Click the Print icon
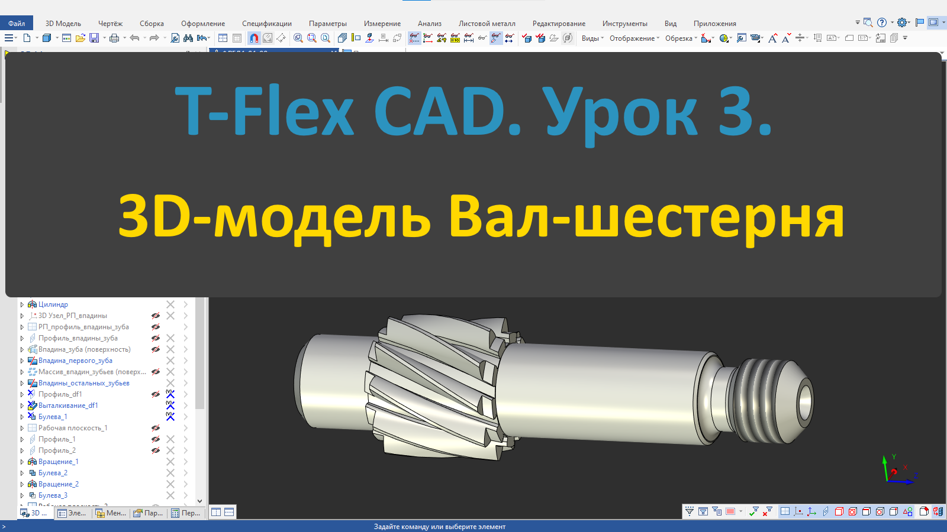The height and width of the screenshot is (532, 947). 114,38
